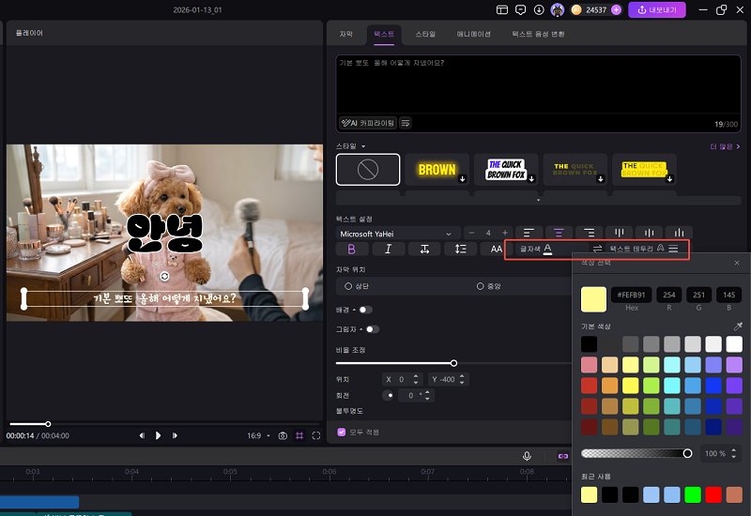The width and height of the screenshot is (751, 516).
Task: Click the text format icon beside AI 카피라이팅
Action: [406, 123]
